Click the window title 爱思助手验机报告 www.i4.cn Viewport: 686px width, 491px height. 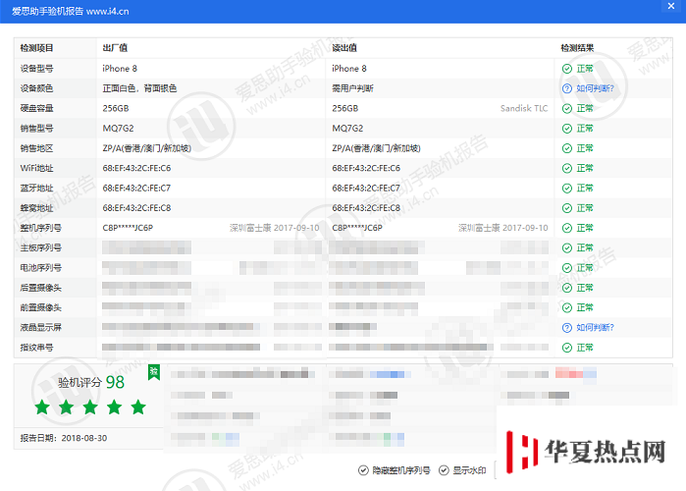point(71,12)
